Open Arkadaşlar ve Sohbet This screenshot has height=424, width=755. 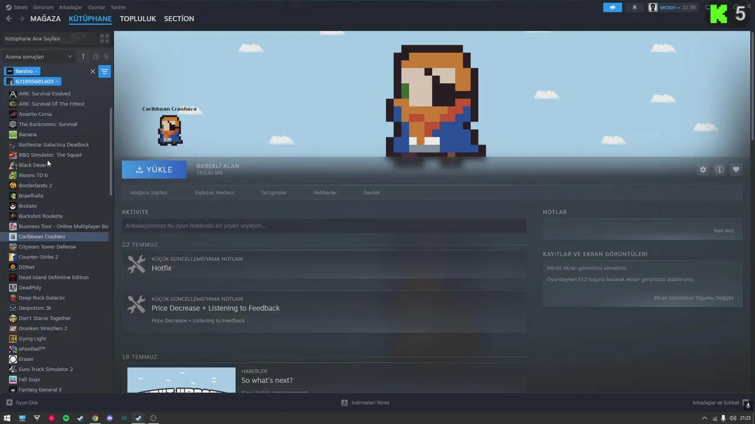pyautogui.click(x=721, y=403)
